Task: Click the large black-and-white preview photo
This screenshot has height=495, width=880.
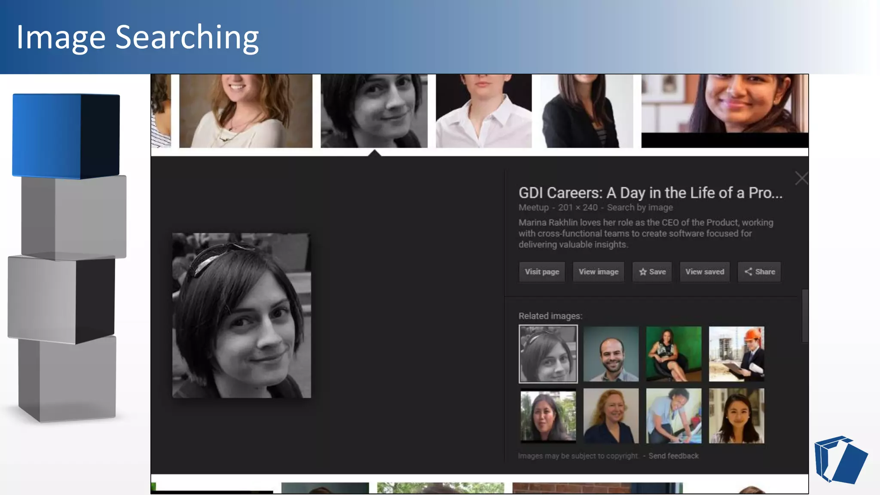Action: tap(241, 315)
